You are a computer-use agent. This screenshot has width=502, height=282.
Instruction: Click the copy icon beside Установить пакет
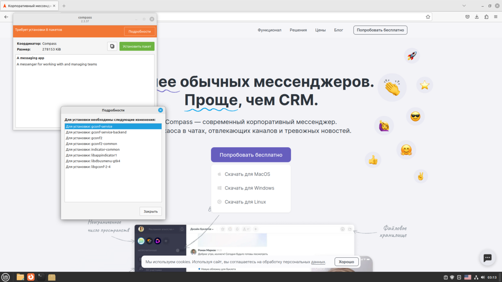click(112, 46)
